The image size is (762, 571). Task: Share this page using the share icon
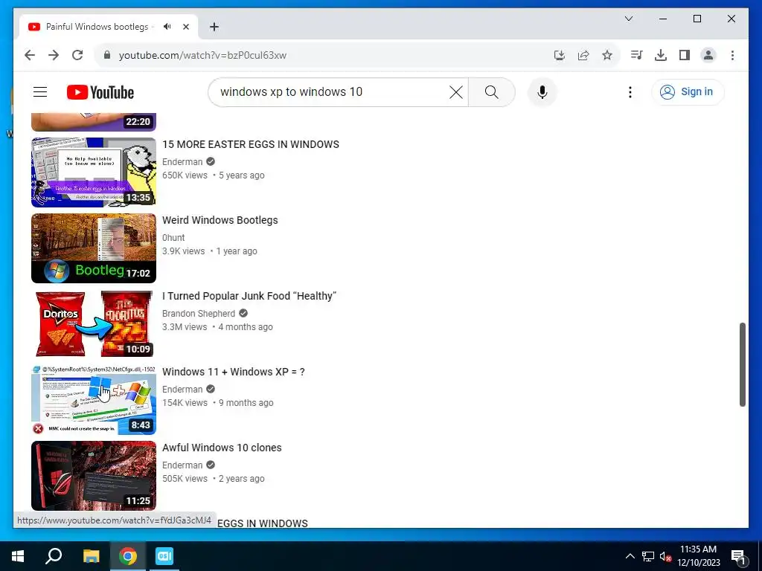coord(583,55)
